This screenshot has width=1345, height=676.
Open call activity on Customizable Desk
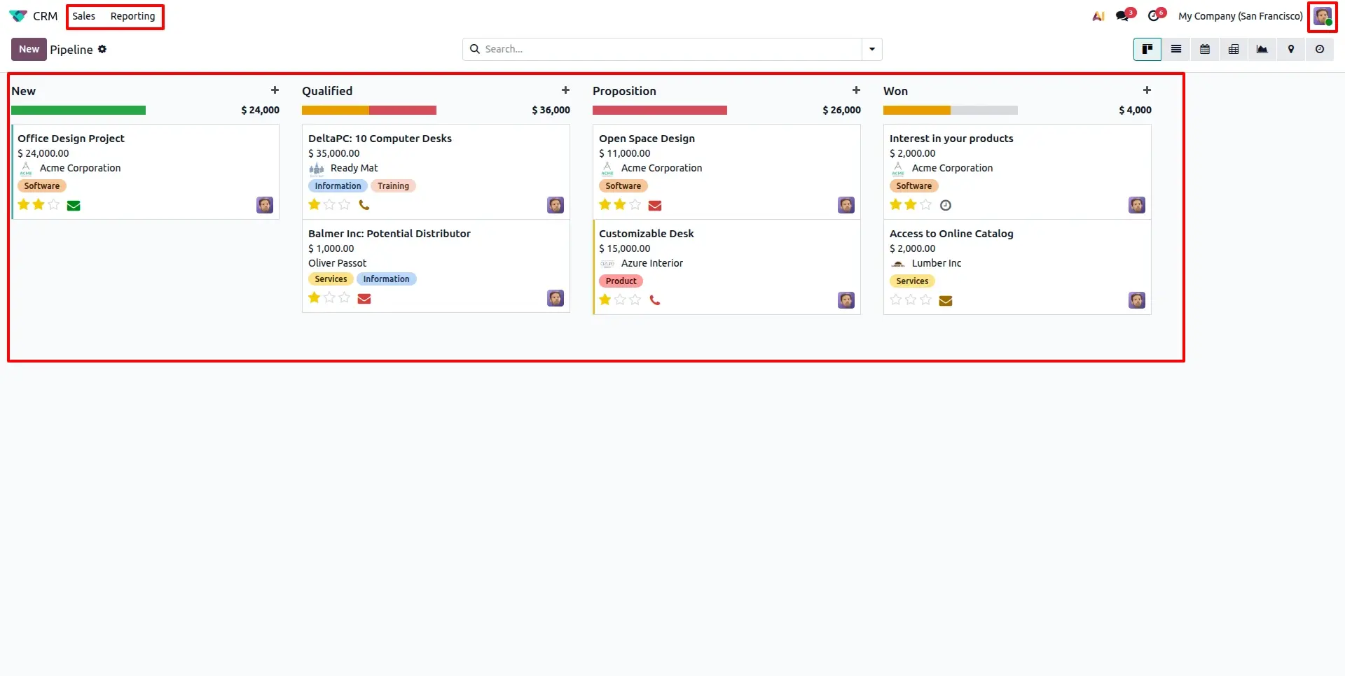point(655,300)
